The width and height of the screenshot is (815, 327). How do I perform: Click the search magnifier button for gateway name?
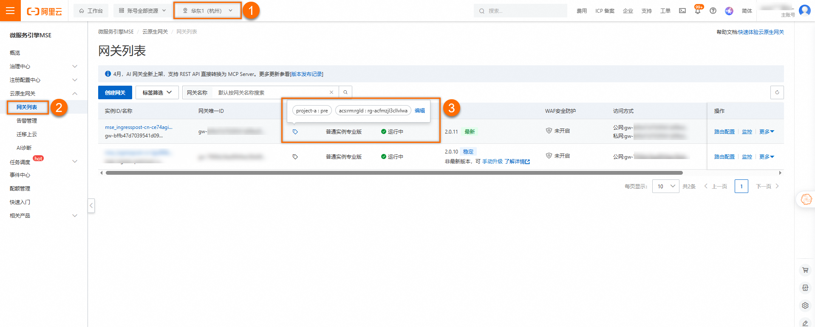click(x=345, y=92)
